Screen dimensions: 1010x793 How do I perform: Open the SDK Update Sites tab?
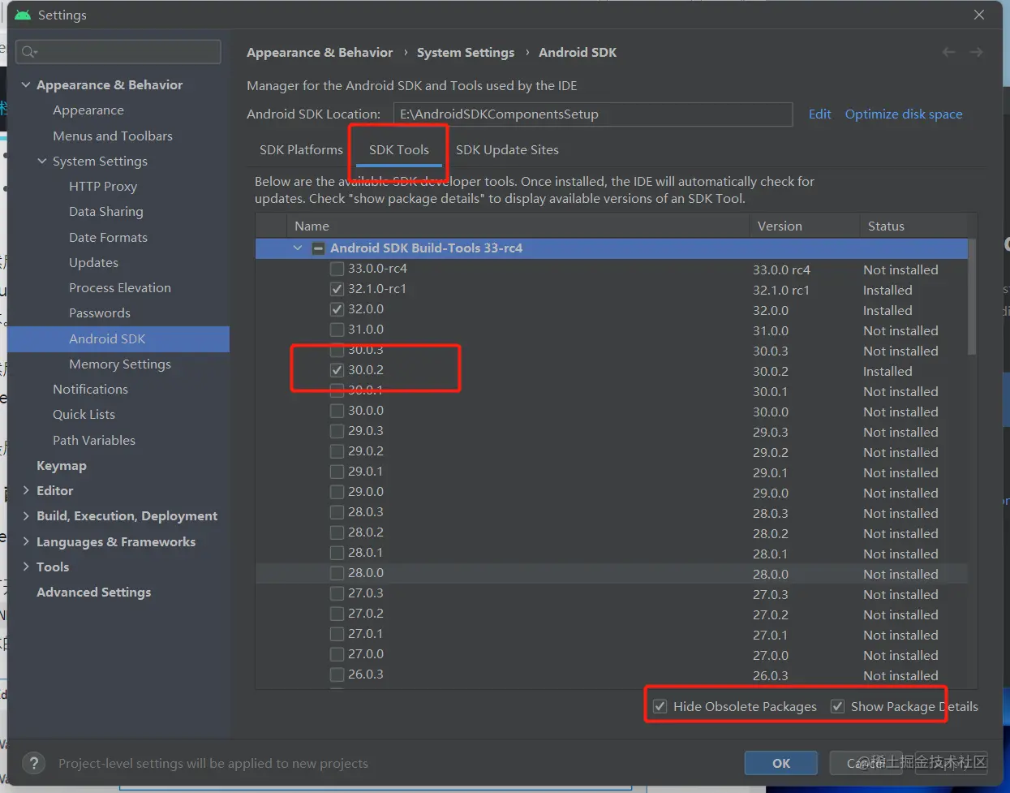click(x=507, y=150)
